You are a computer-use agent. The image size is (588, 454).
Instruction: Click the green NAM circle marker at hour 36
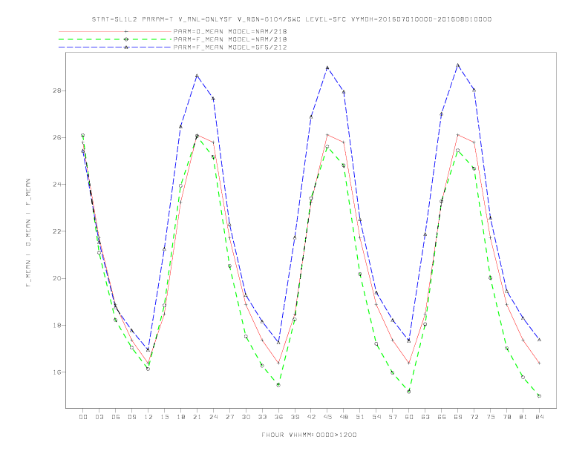(x=278, y=385)
